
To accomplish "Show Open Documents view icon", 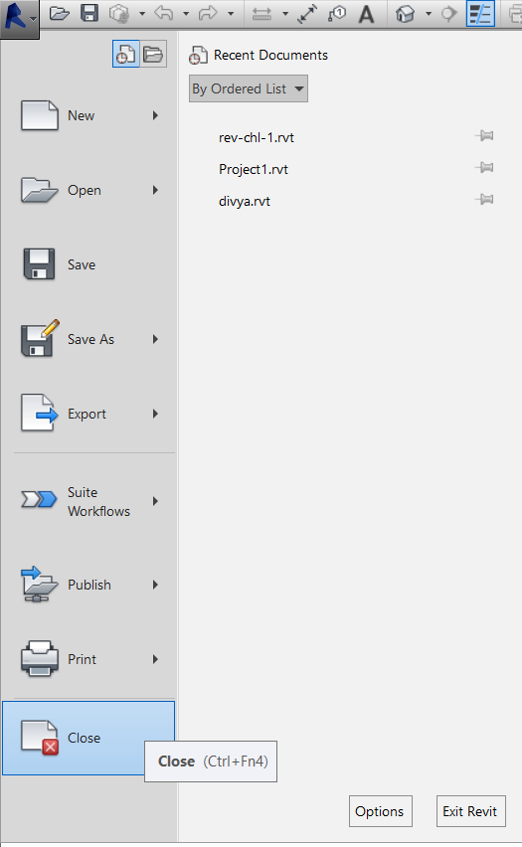I will [153, 54].
